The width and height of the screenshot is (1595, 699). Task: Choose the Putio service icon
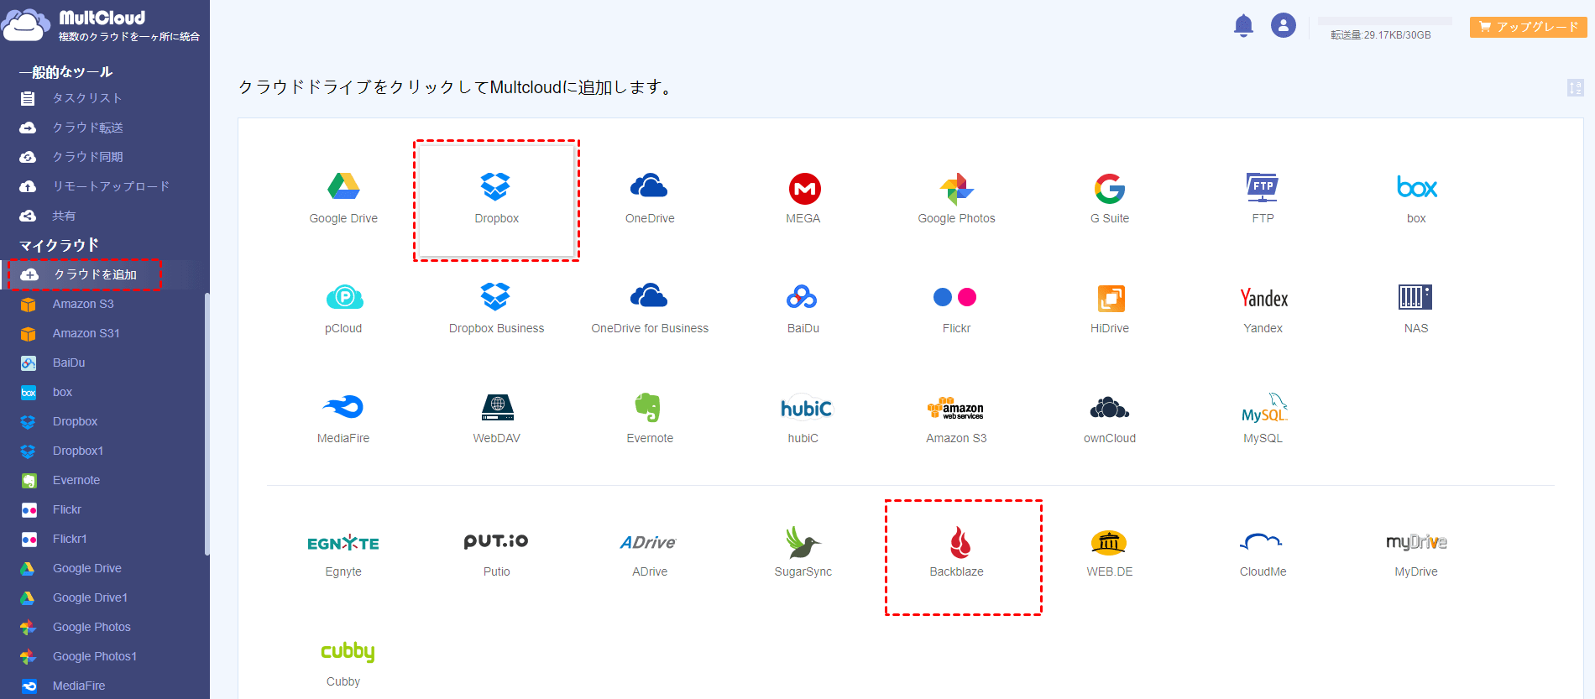[496, 541]
